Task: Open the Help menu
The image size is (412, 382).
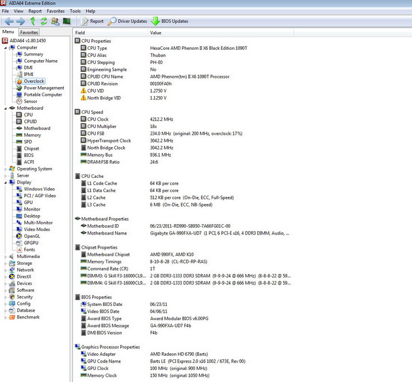Action: pyautogui.click(x=90, y=11)
